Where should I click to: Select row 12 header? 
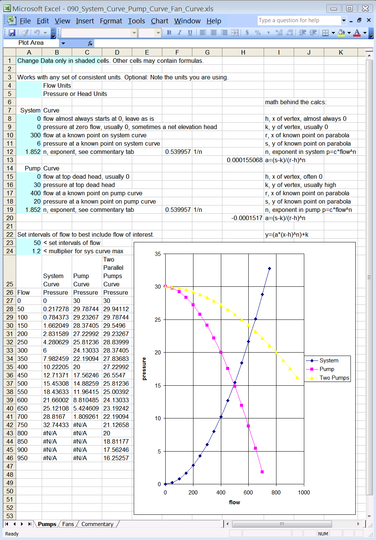(9, 152)
